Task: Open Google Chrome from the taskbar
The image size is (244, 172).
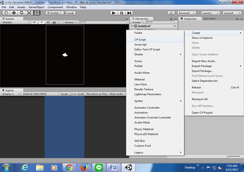Action: point(69,168)
